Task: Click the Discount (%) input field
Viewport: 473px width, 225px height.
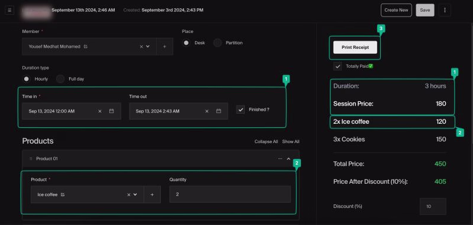Action: pyautogui.click(x=433, y=206)
